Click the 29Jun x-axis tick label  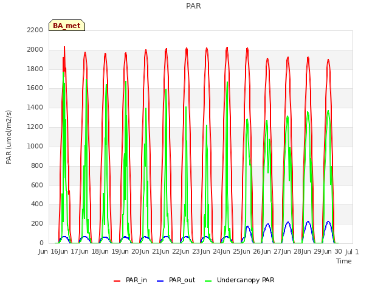coord(323,252)
